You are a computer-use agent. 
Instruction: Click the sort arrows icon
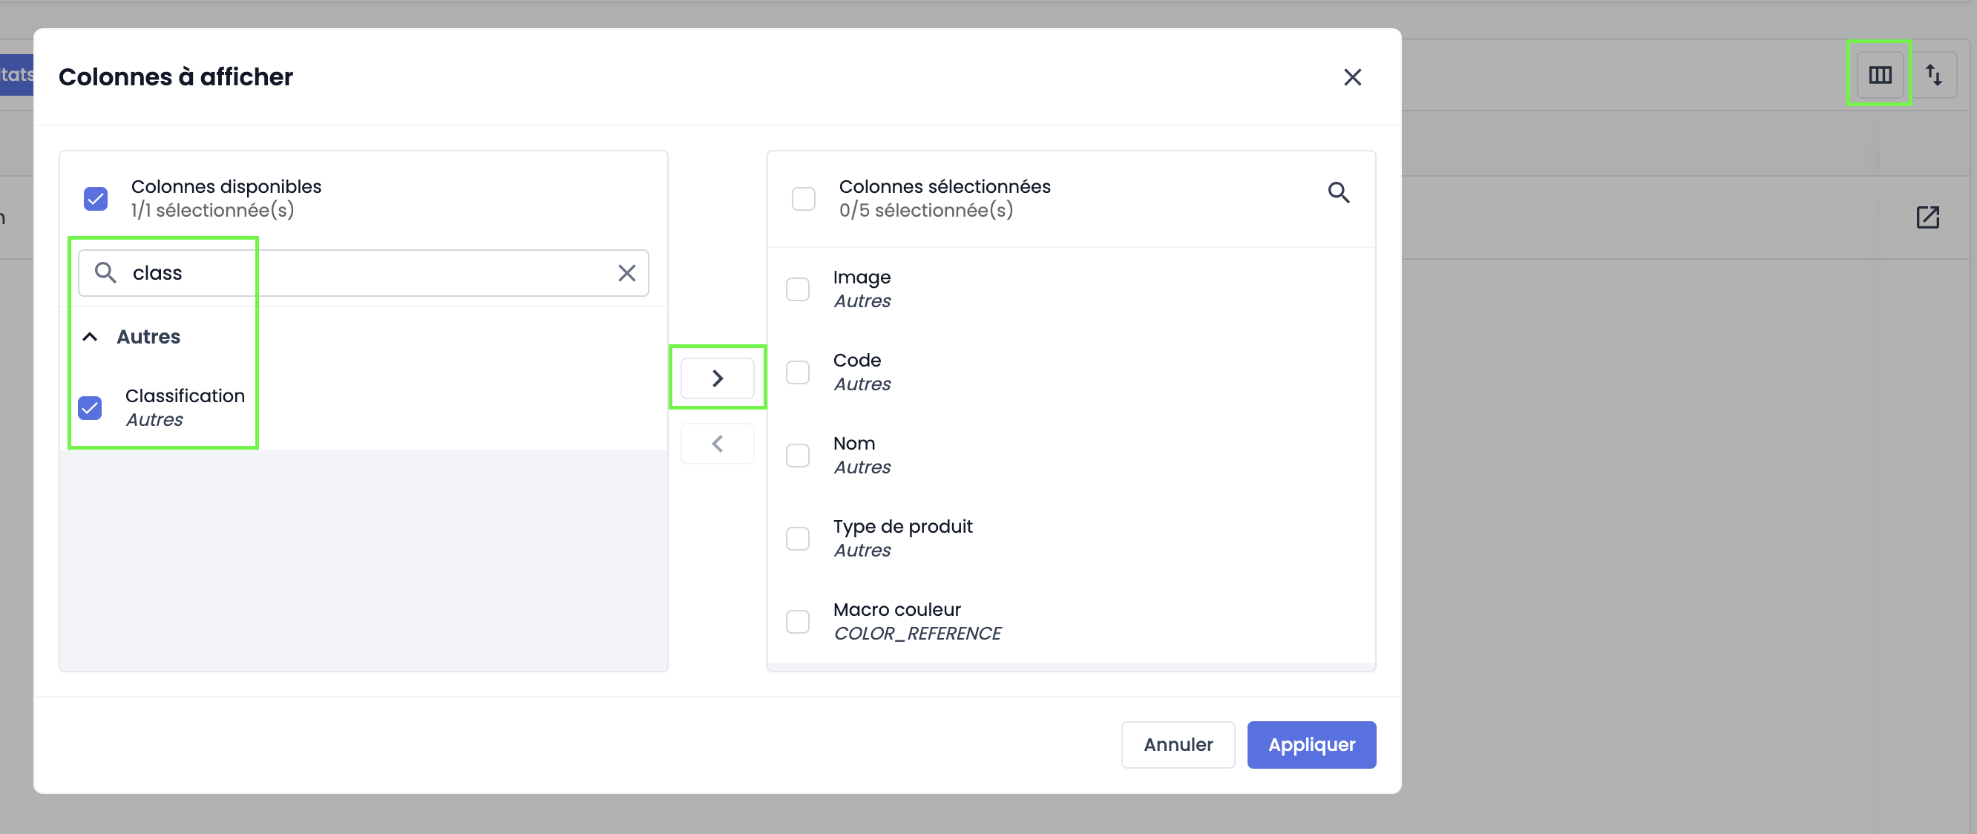pos(1933,74)
